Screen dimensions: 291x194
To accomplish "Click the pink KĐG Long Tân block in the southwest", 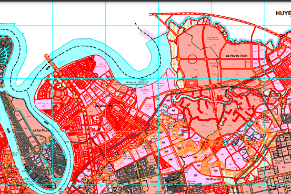I will click(43, 105).
